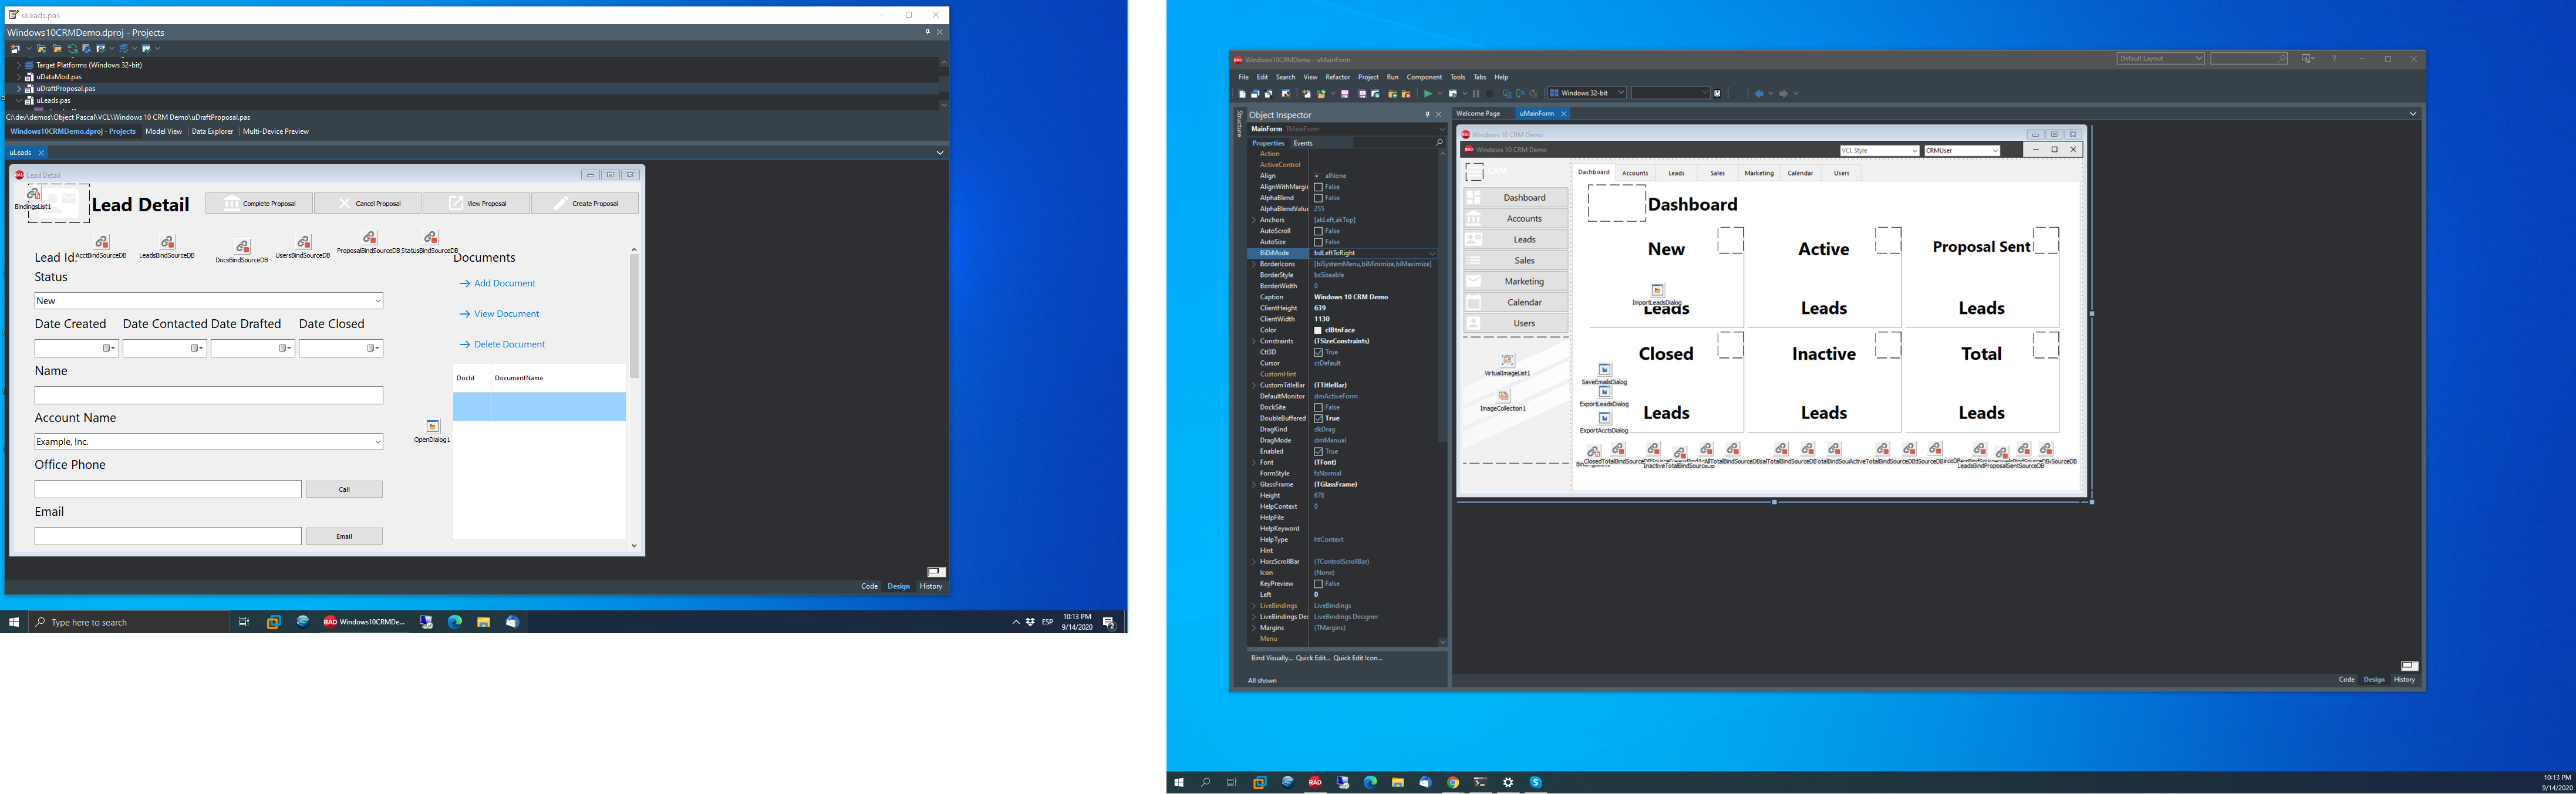Expand the uDataMod.pas tree node

[x=18, y=77]
